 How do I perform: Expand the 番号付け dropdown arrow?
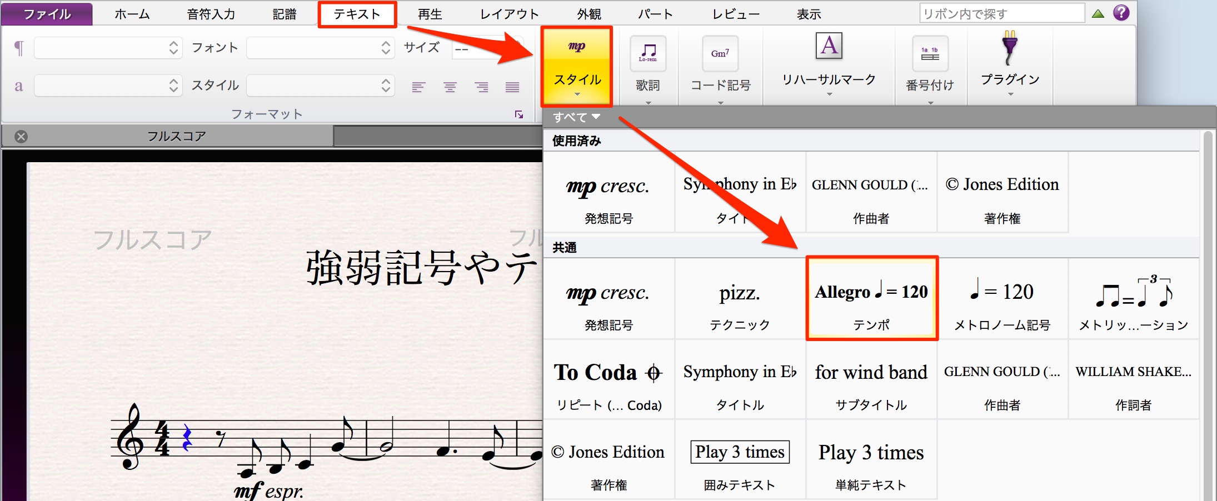tap(930, 102)
